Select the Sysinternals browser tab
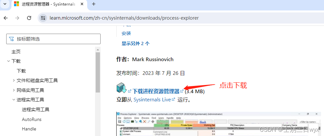The height and width of the screenshot is (136, 324). 49,4
